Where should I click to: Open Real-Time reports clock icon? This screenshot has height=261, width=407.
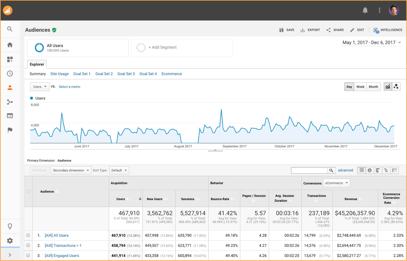(x=10, y=74)
